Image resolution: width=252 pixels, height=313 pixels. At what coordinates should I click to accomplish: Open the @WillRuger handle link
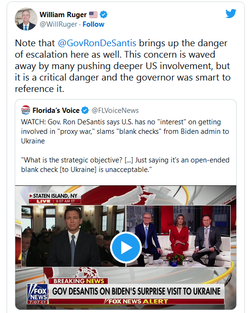tap(58, 24)
